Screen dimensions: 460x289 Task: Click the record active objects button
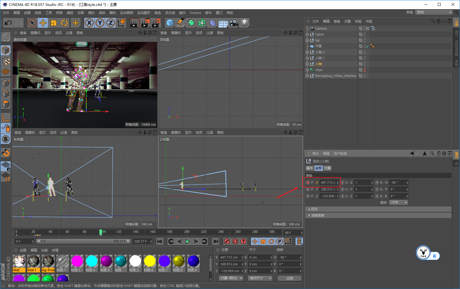coord(227,241)
